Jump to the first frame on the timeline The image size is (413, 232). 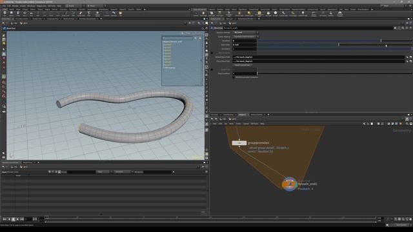(5, 219)
